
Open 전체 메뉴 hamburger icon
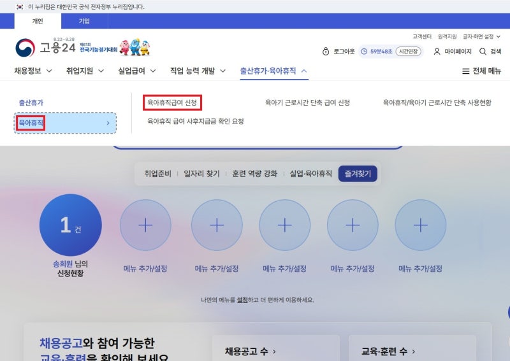point(466,71)
